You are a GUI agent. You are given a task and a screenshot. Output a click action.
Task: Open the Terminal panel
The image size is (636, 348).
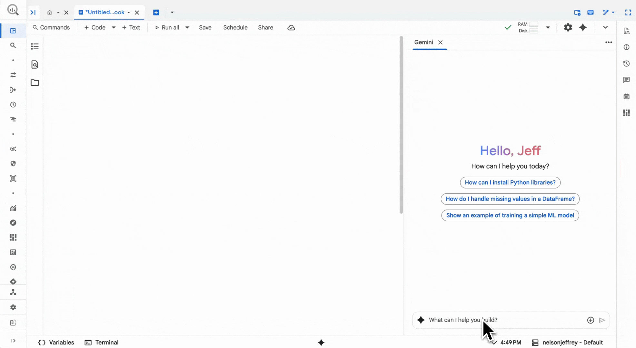click(x=102, y=343)
